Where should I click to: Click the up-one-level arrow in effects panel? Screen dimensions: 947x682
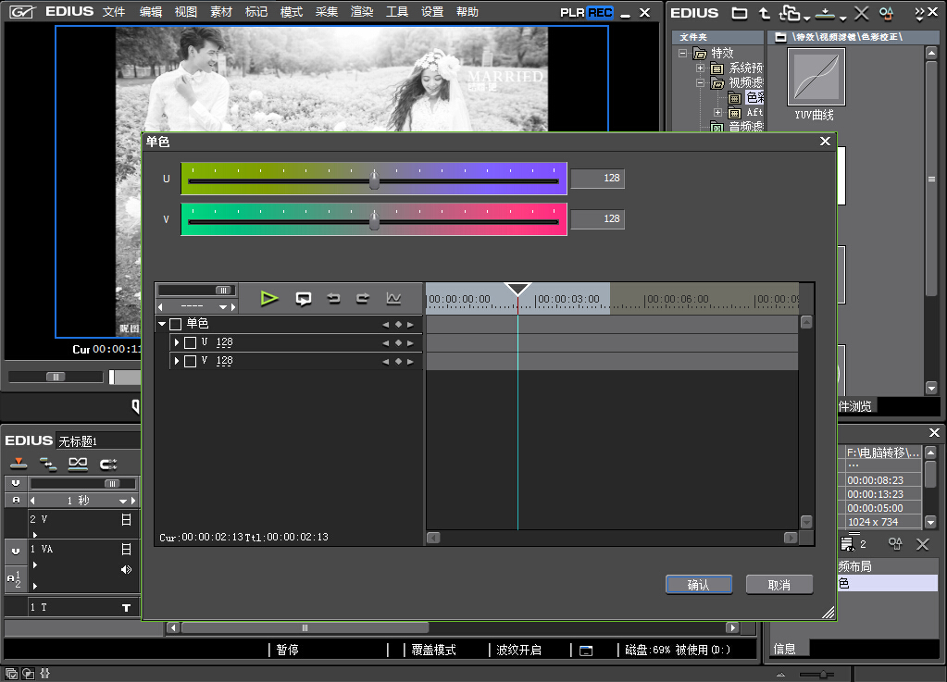pyautogui.click(x=764, y=13)
